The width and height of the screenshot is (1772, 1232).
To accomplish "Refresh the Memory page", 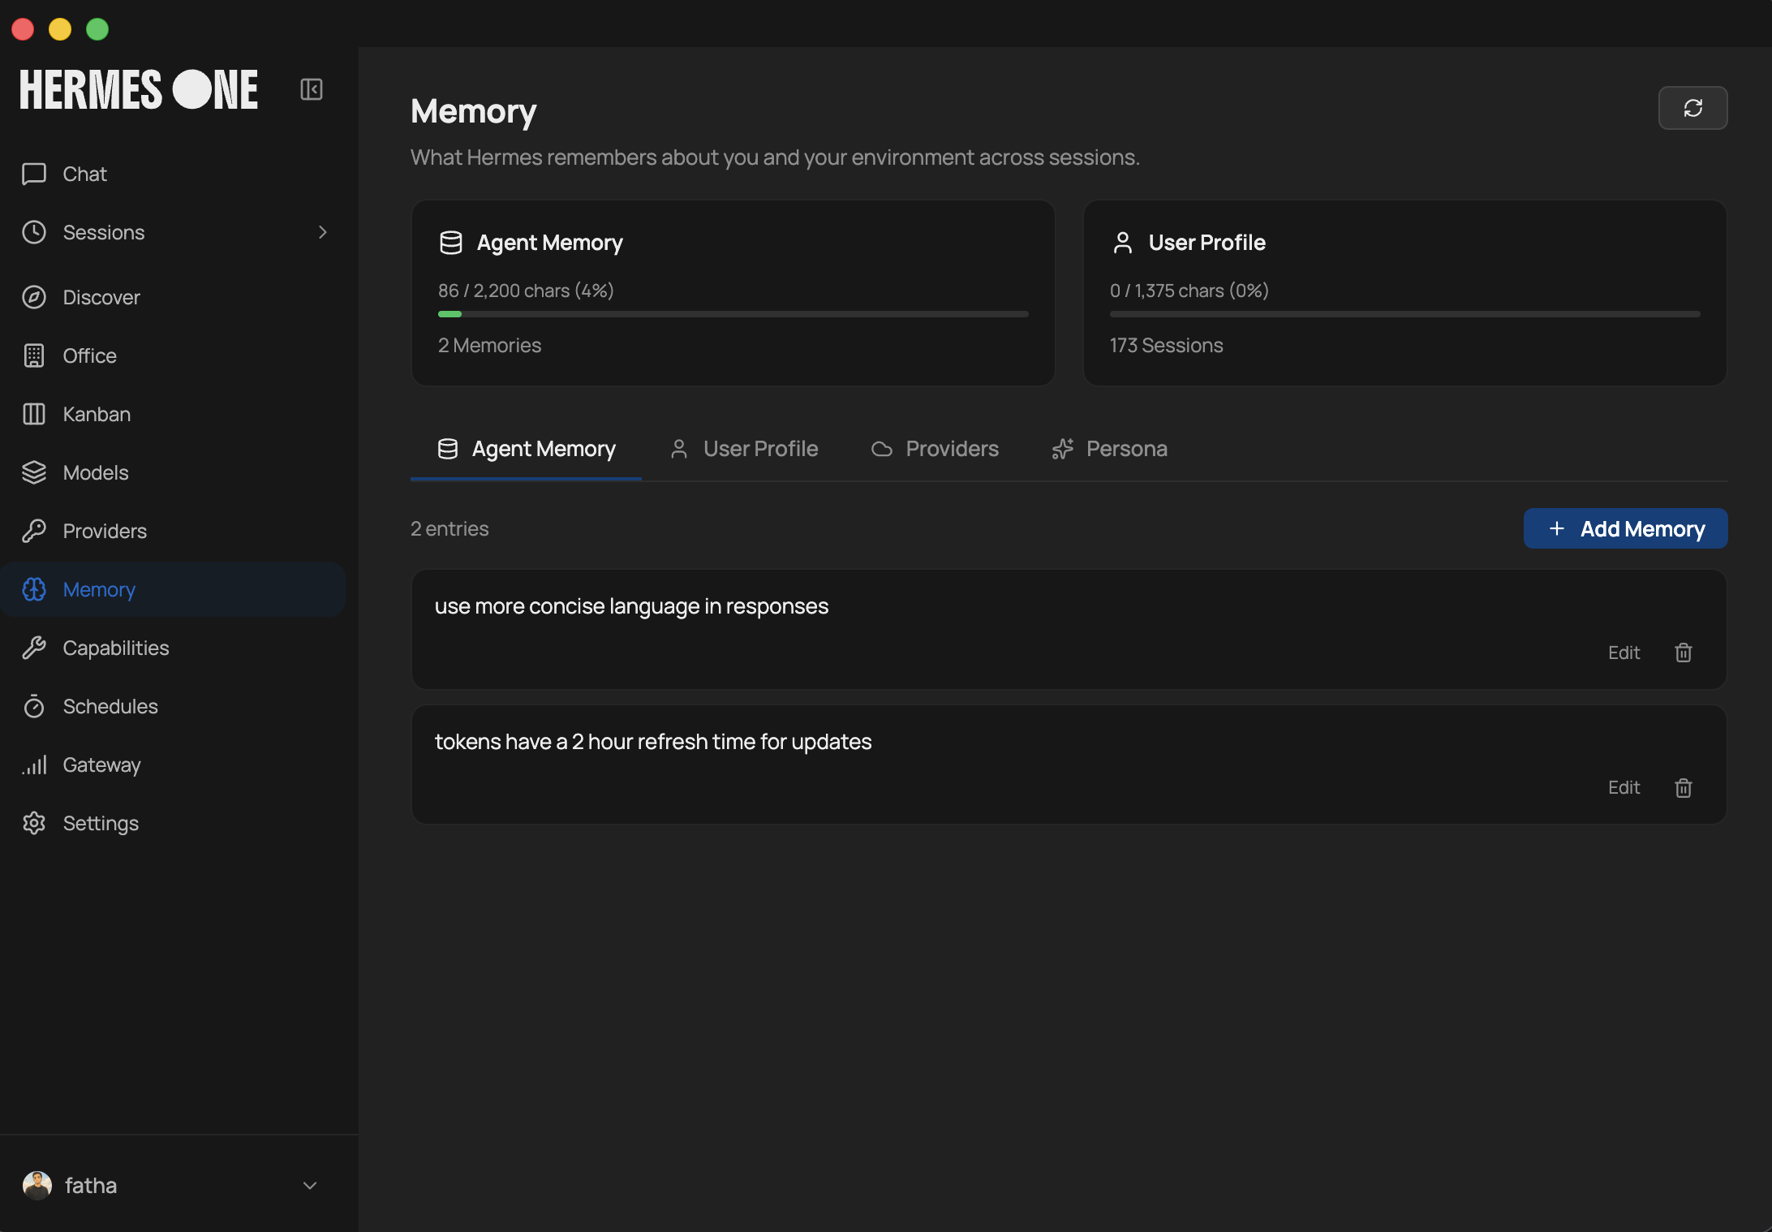I will point(1692,108).
